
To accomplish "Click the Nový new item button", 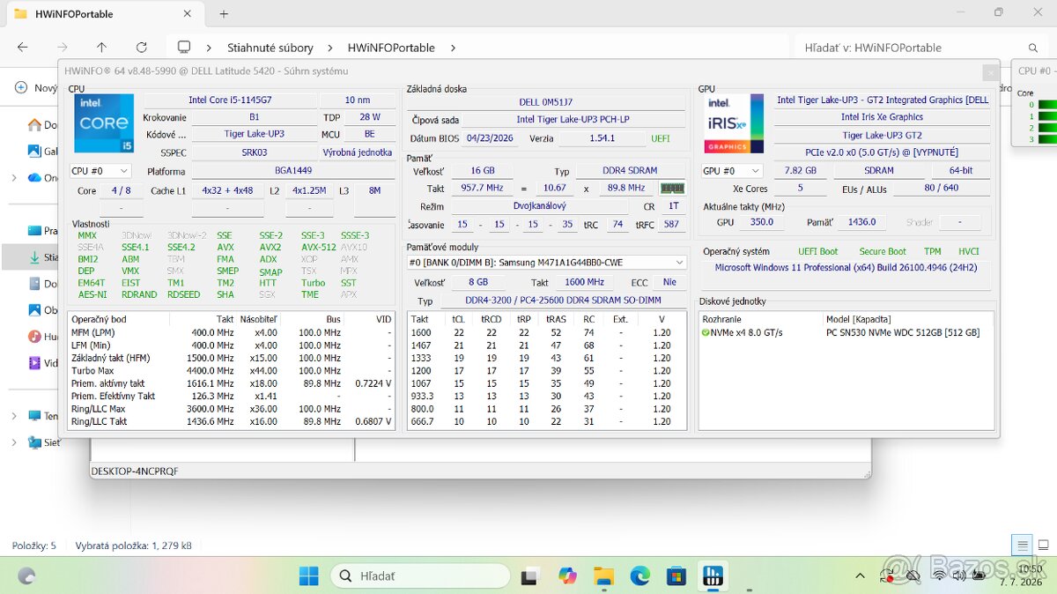I will coord(35,88).
